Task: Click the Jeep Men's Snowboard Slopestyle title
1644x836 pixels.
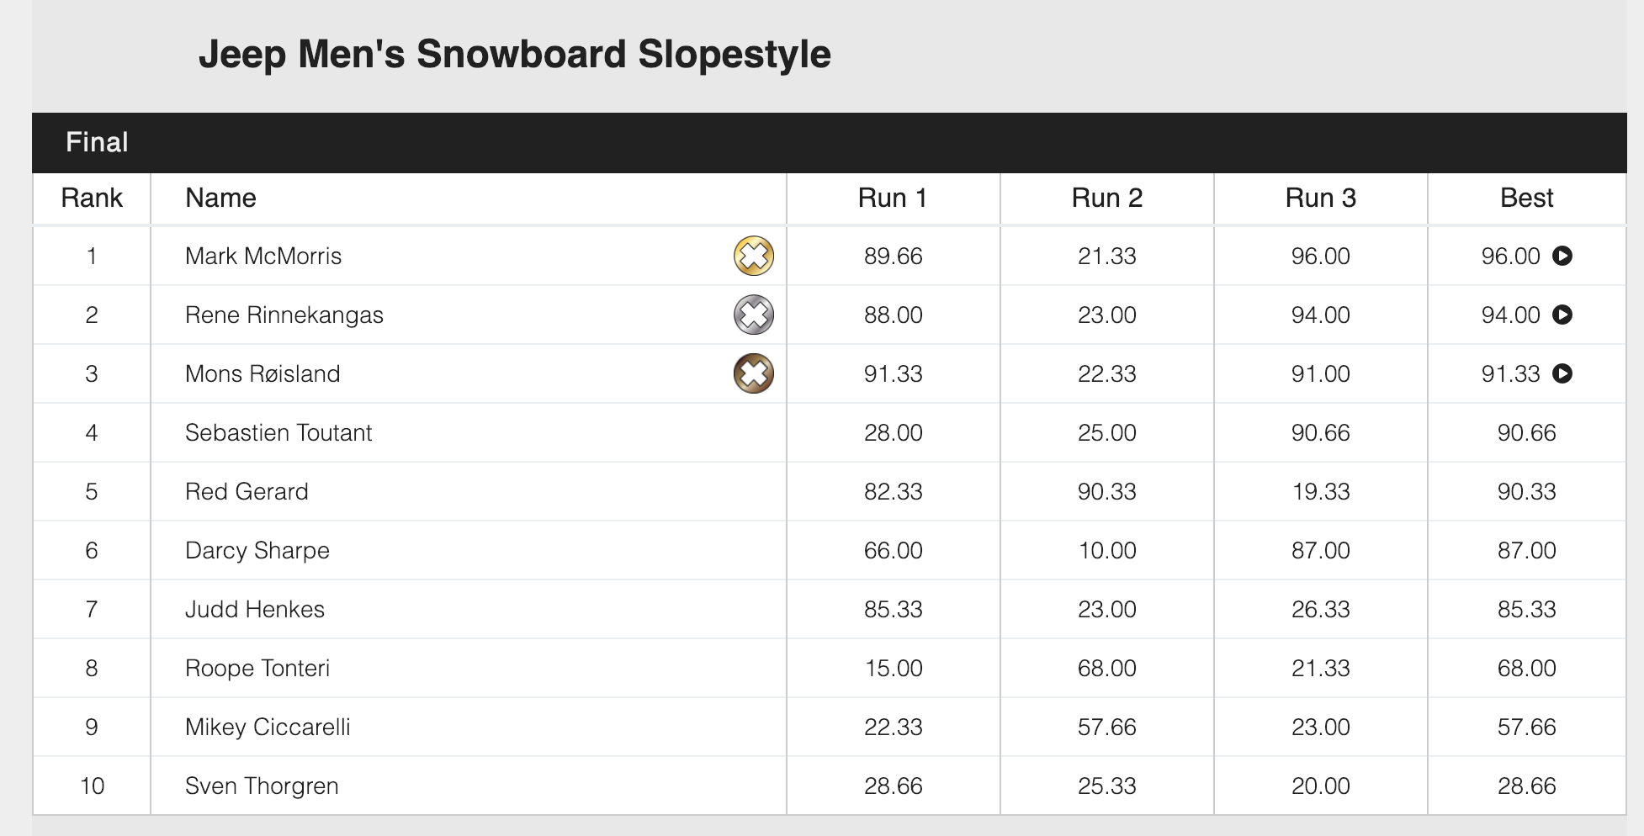Action: click(x=515, y=55)
